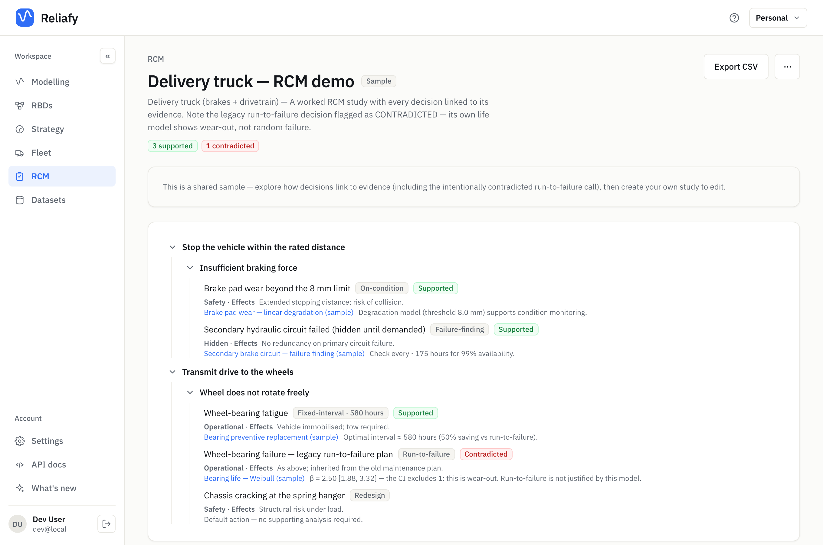Open 'Bearing life — Weibull (sample)' link
Screen dimensions: 823x545
[254, 478]
